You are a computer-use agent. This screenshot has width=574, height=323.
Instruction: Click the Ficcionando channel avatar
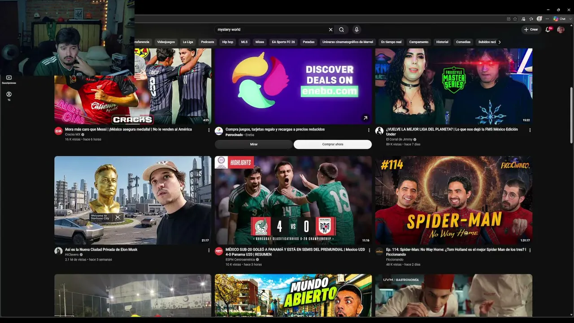[379, 251]
